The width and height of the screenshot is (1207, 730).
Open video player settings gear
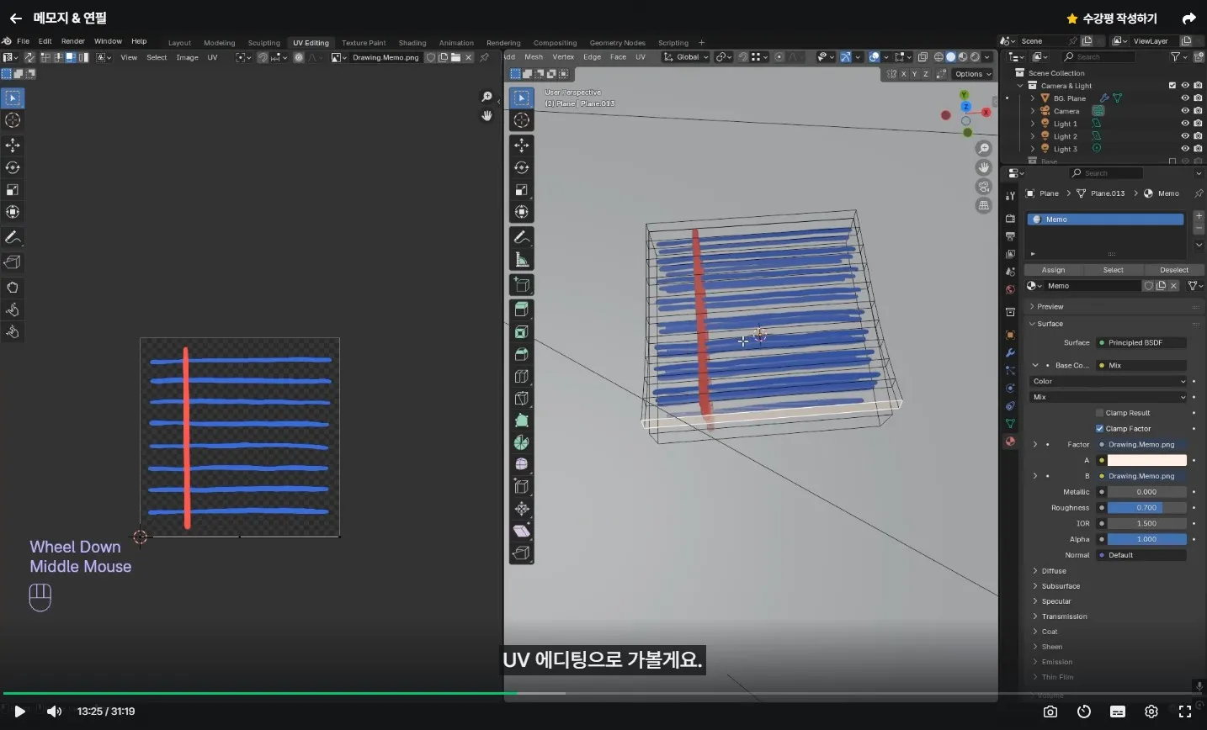[1151, 711]
